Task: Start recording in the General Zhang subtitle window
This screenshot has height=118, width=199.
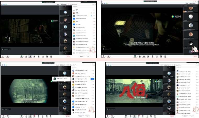Action: 152,56
